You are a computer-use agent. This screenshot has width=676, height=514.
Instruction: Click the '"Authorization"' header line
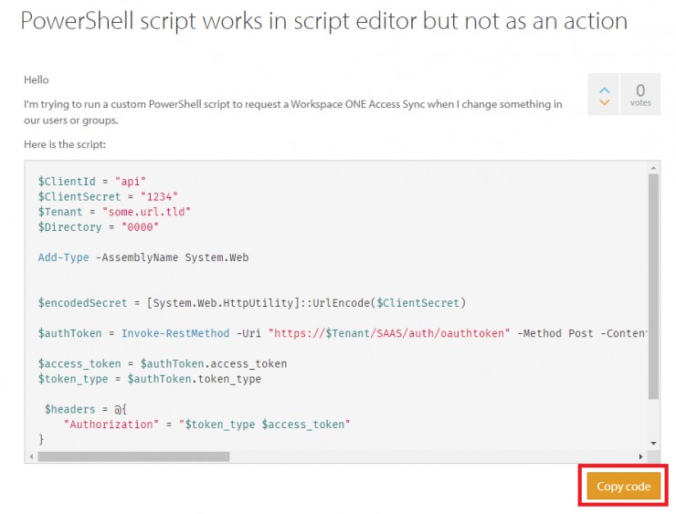point(207,425)
